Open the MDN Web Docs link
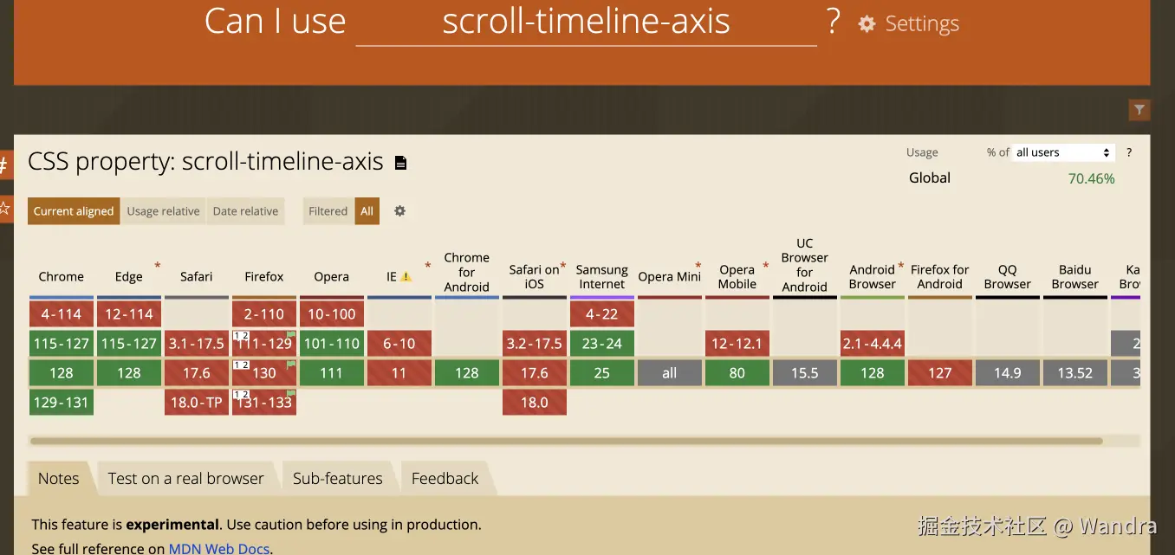Image resolution: width=1175 pixels, height=555 pixels. click(x=219, y=548)
